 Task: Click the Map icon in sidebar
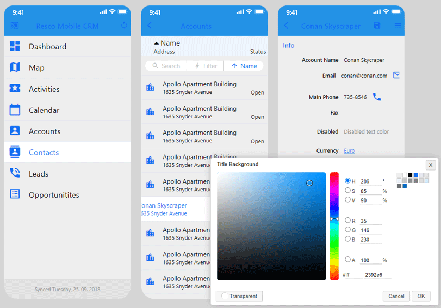(x=15, y=67)
